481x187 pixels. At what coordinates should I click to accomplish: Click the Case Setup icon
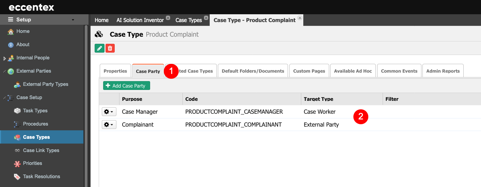click(11, 97)
